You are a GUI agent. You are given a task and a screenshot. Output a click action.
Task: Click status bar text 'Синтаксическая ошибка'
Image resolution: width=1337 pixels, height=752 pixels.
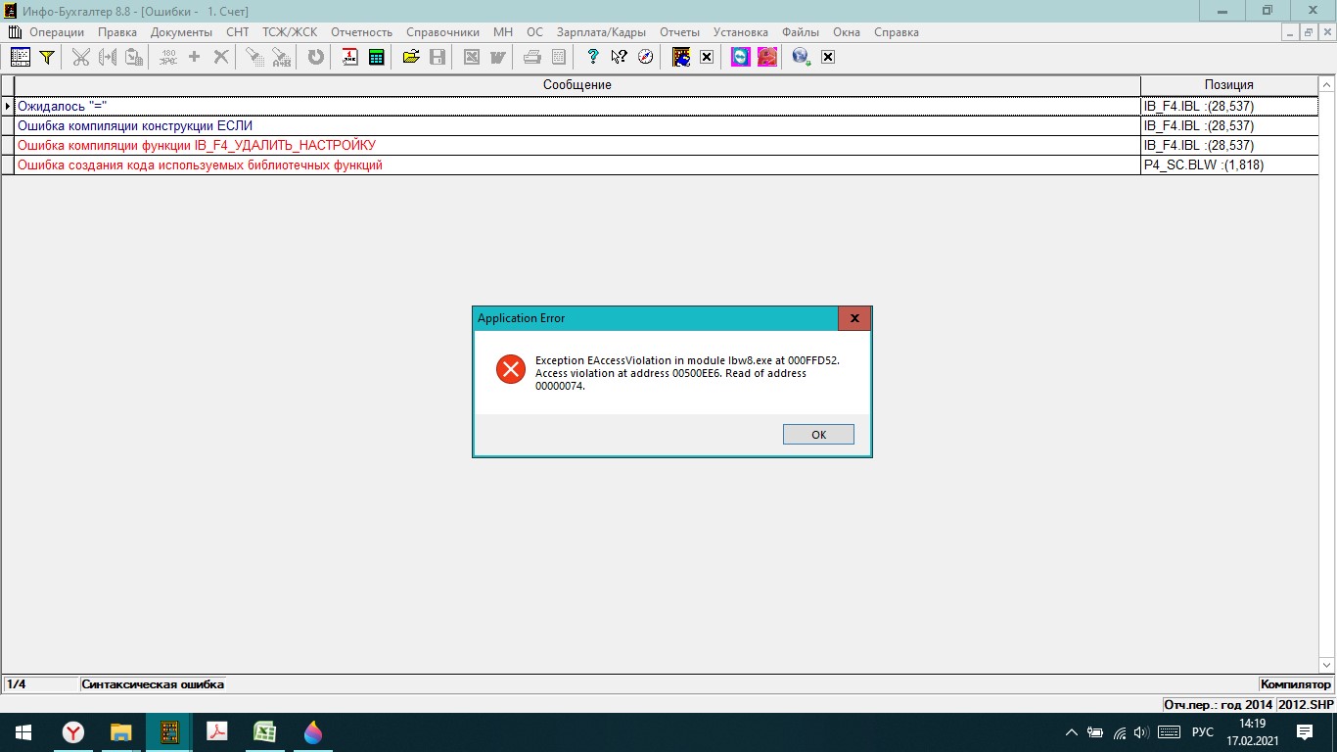tap(153, 684)
